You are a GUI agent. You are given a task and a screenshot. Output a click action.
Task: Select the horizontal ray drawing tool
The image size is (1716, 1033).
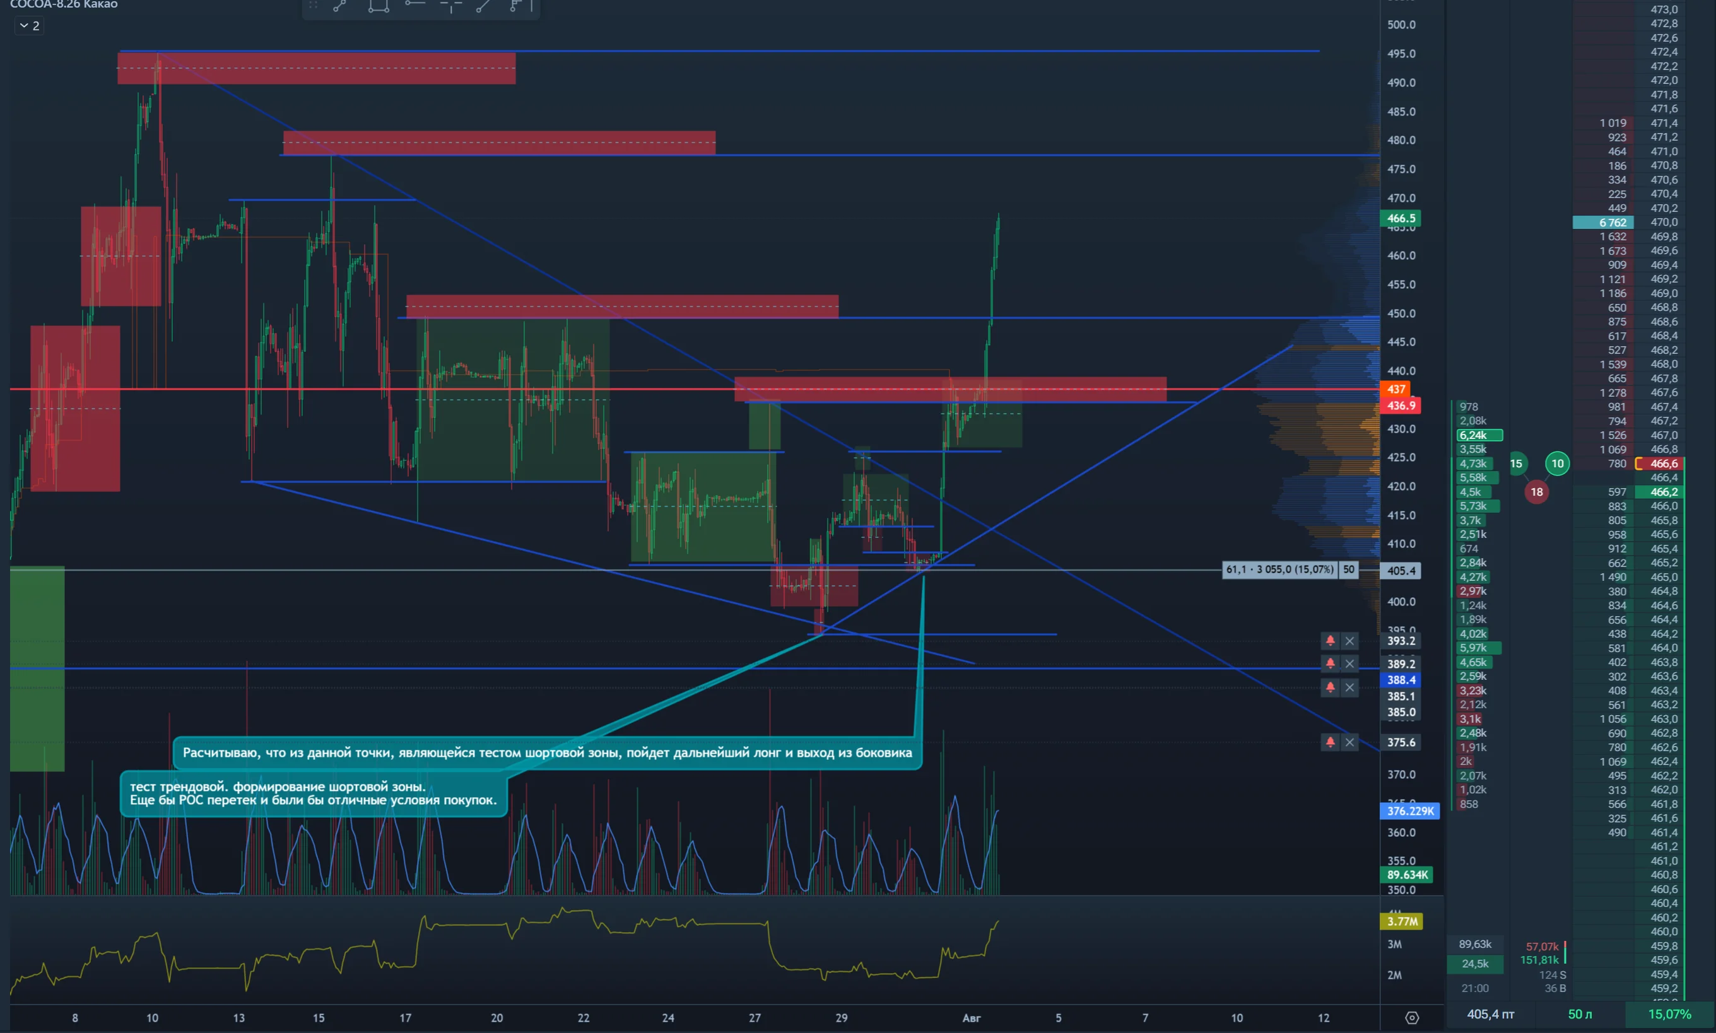tap(415, 4)
